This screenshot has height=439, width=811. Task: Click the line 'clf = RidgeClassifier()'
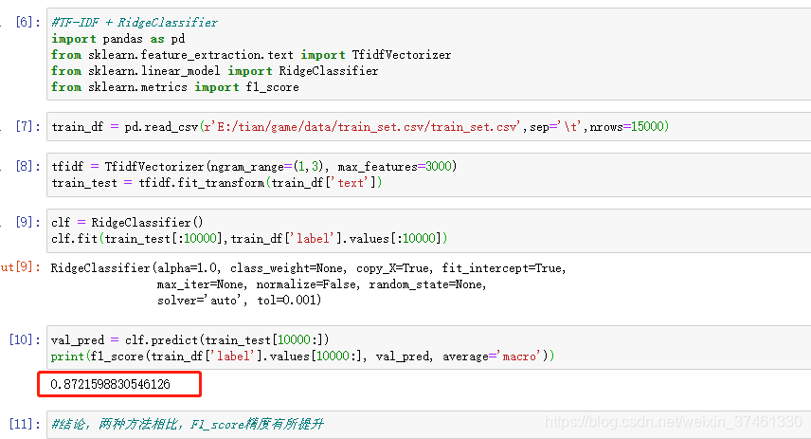[x=127, y=222]
